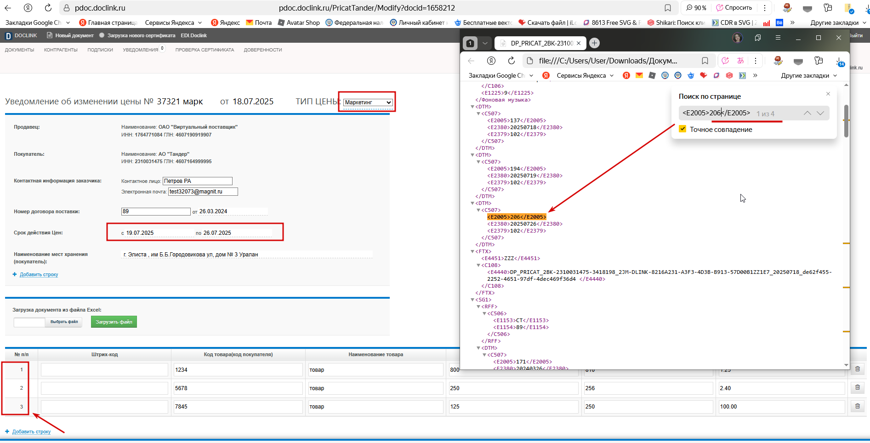Click Новый документ in Doclink header

[70, 35]
